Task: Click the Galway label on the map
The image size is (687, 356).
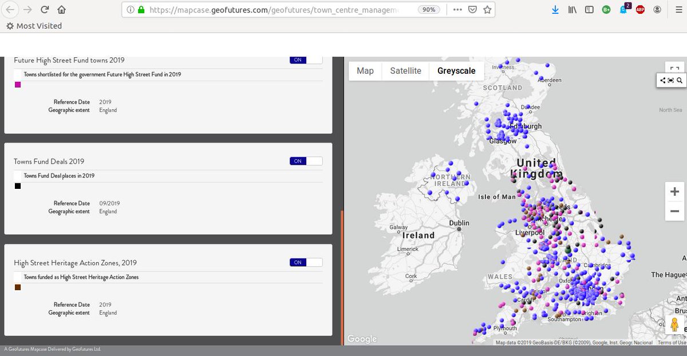Action: pyautogui.click(x=399, y=227)
